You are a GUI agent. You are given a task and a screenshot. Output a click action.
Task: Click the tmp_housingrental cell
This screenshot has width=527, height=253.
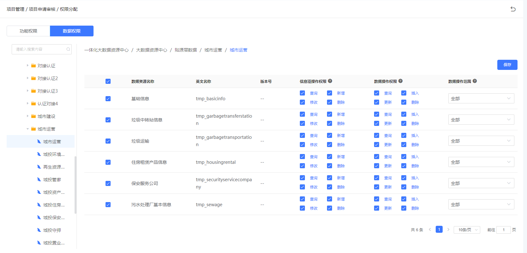[216, 162]
